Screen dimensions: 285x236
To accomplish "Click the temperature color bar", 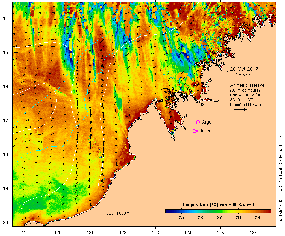I will 218,211.
